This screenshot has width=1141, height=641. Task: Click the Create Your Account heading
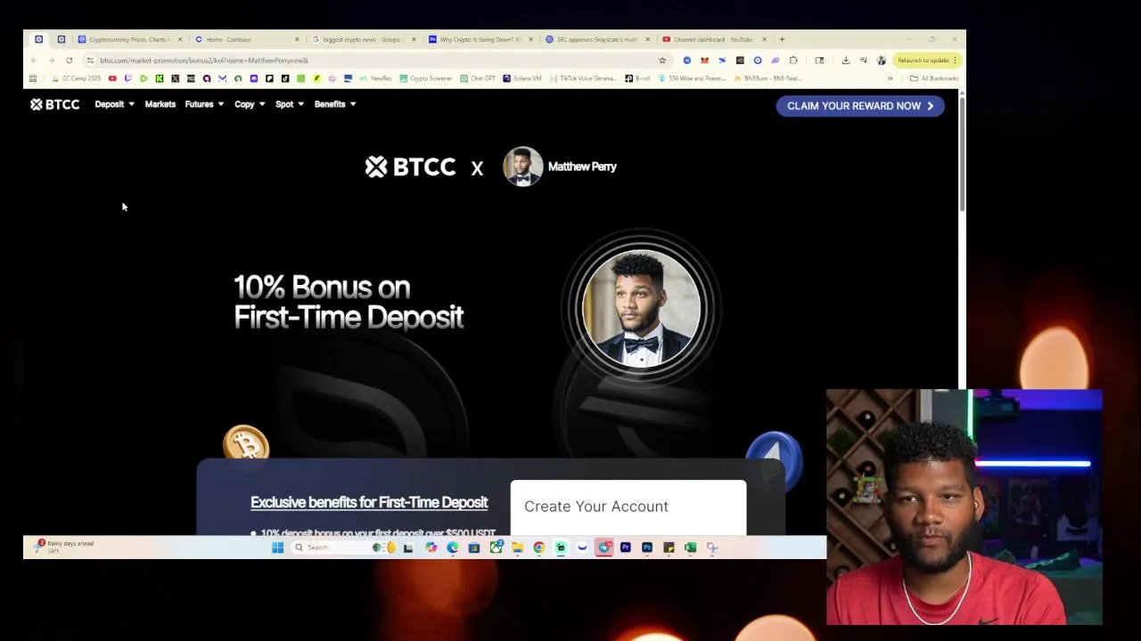(596, 507)
